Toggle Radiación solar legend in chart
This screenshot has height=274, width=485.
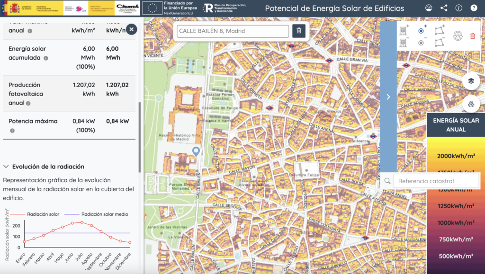click(35, 214)
